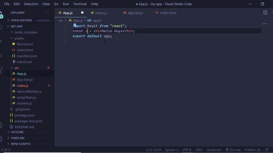The height and width of the screenshot is (153, 273).
Task: Change encoding via UTF-8 status item
Action: click(x=187, y=150)
